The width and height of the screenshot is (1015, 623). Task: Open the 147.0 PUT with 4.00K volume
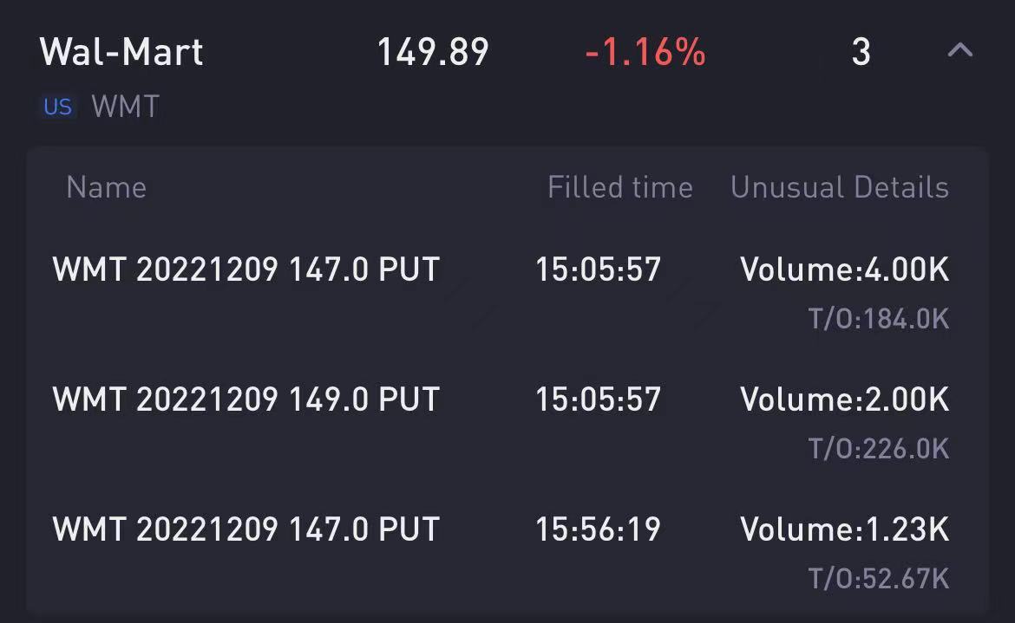[x=246, y=269]
